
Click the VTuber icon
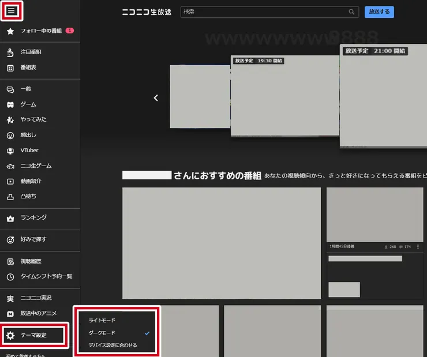pyautogui.click(x=10, y=151)
